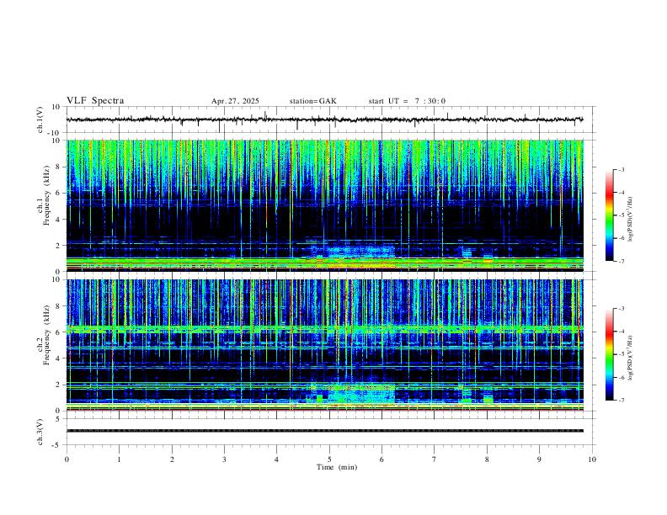Image resolution: width=667 pixels, height=515 pixels.
Task: Click the ch.2 spectrogram panel
Action: pos(324,345)
